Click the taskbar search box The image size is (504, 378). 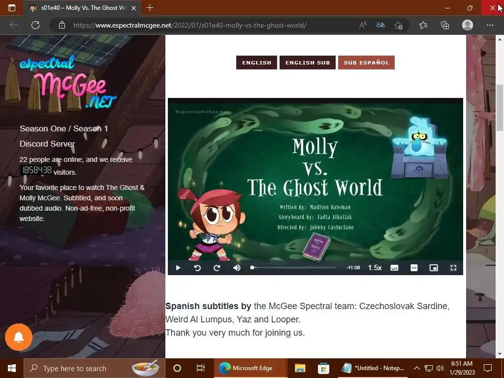click(x=94, y=368)
